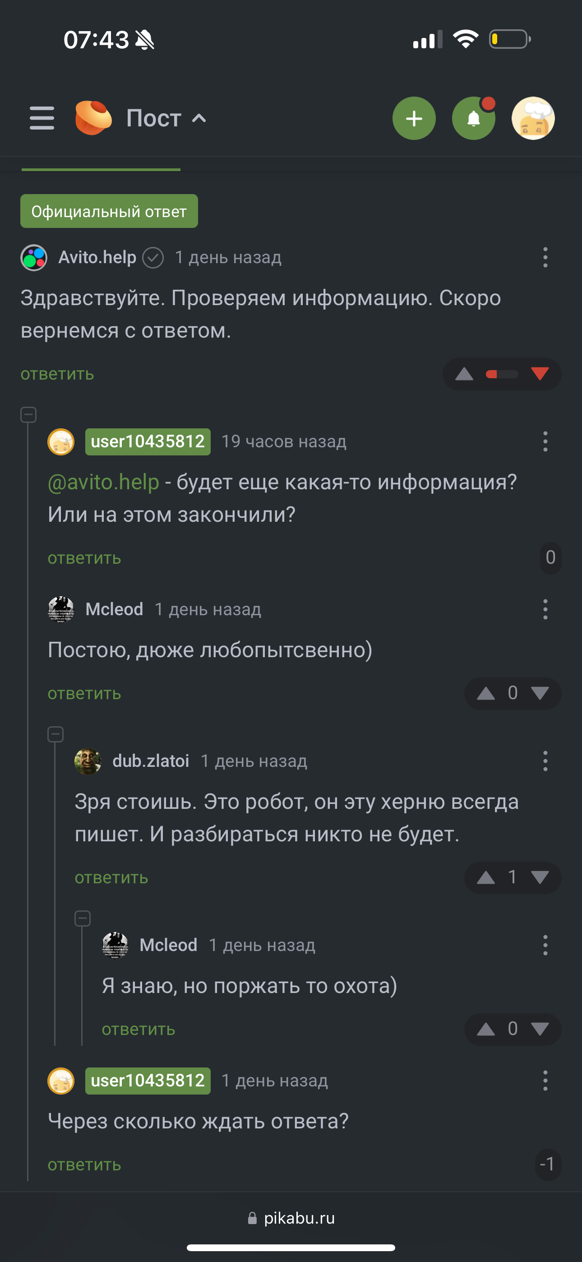Open notifications bell
Screen dimensions: 582x1262
(473, 119)
